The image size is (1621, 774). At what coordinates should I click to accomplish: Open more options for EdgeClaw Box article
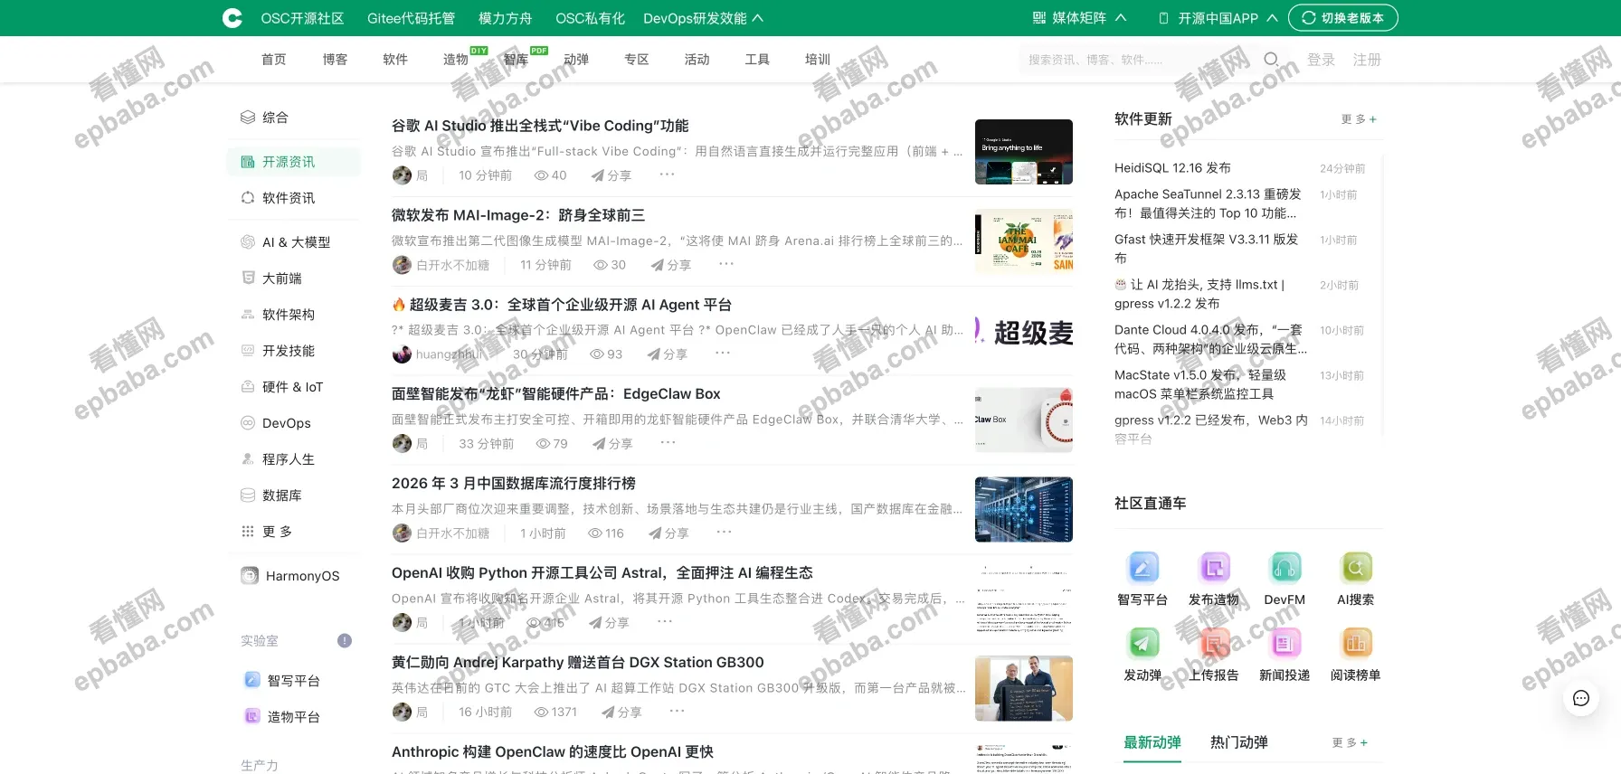point(668,442)
